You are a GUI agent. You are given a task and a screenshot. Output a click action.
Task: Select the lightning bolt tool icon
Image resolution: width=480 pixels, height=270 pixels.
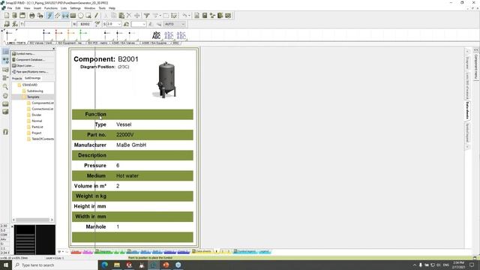[x=49, y=16]
